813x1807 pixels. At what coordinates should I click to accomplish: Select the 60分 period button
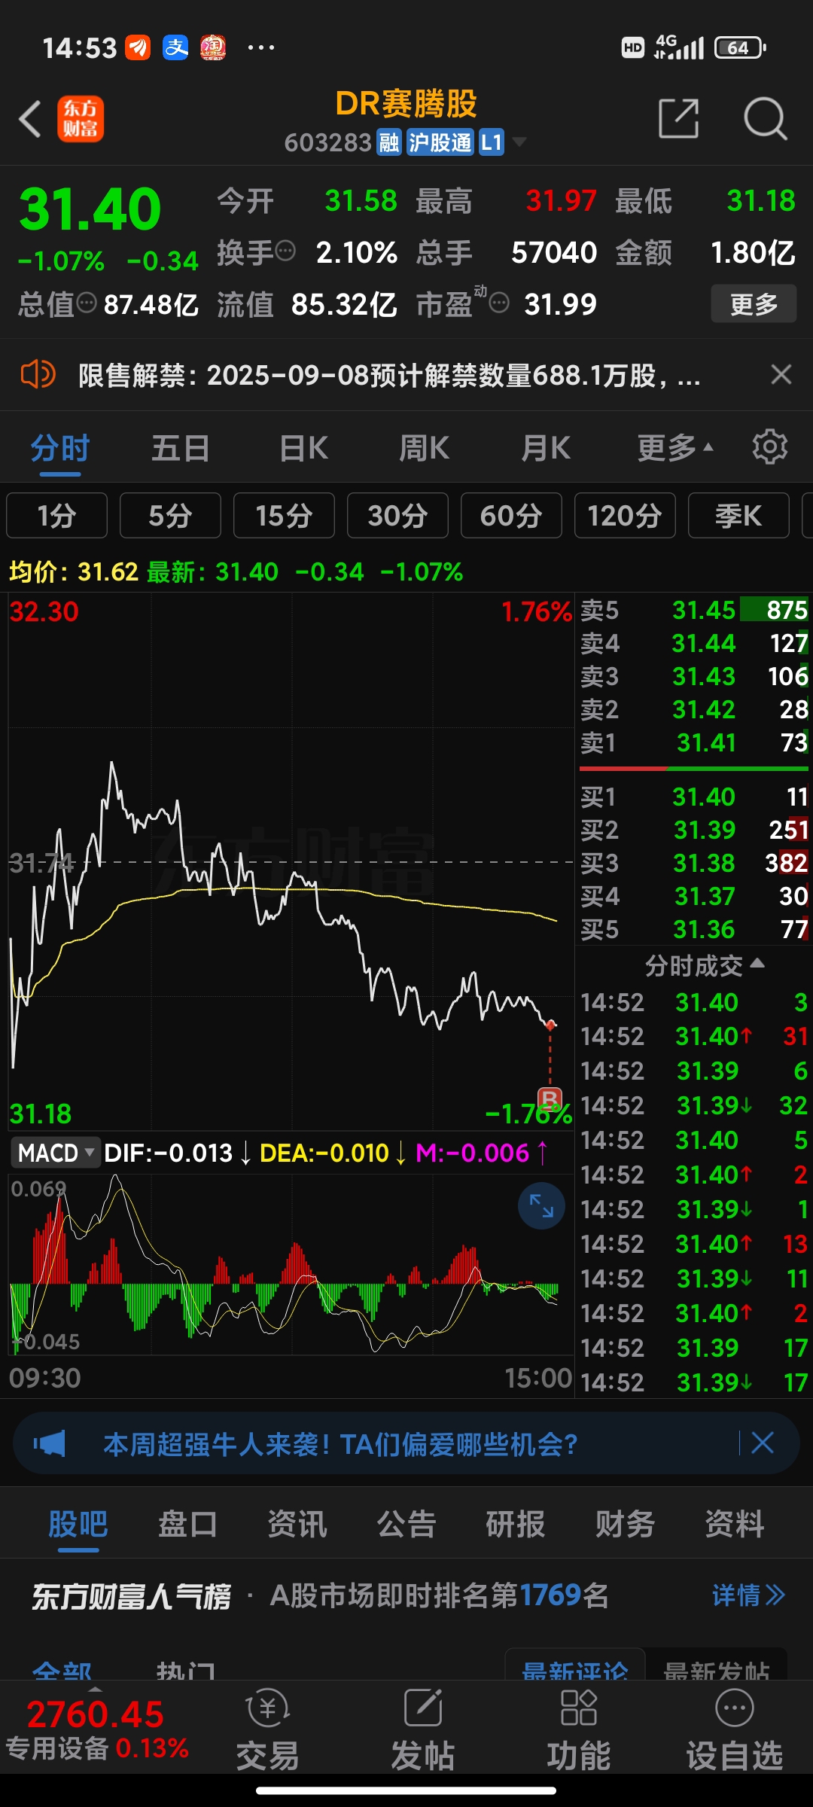click(x=511, y=516)
